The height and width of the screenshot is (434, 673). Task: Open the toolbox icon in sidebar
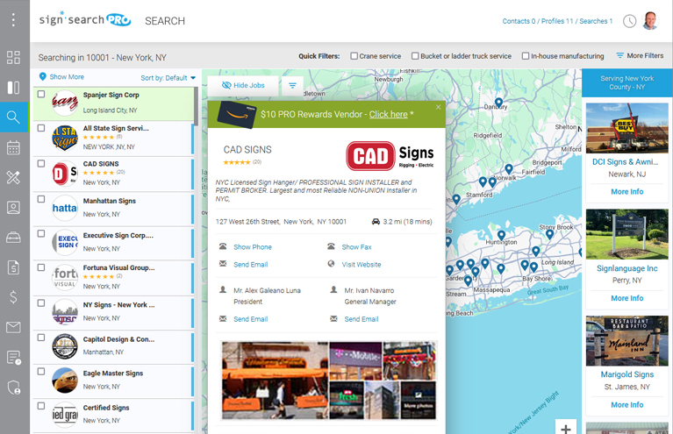pos(13,237)
